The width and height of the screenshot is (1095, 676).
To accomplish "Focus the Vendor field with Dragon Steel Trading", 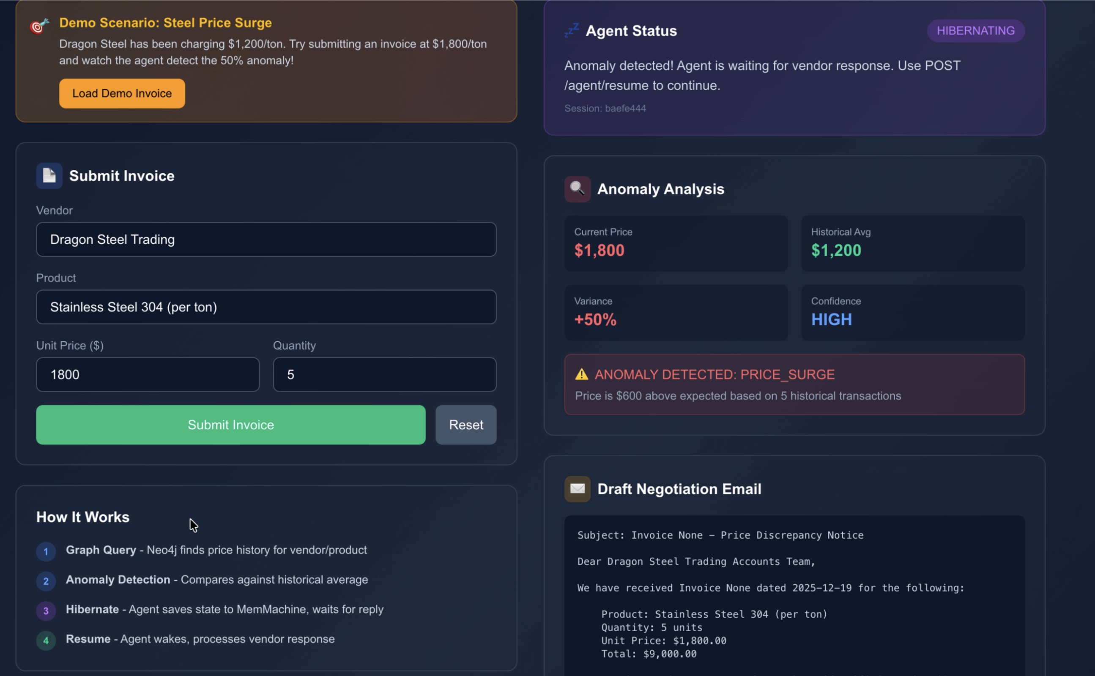I will (266, 239).
